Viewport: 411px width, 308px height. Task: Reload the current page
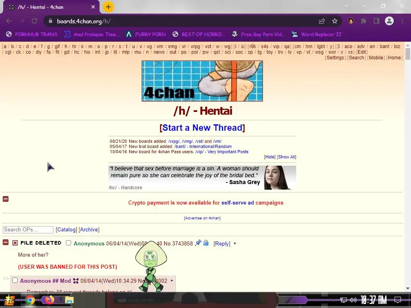(35, 21)
